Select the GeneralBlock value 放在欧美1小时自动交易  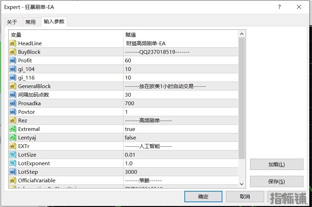point(165,86)
